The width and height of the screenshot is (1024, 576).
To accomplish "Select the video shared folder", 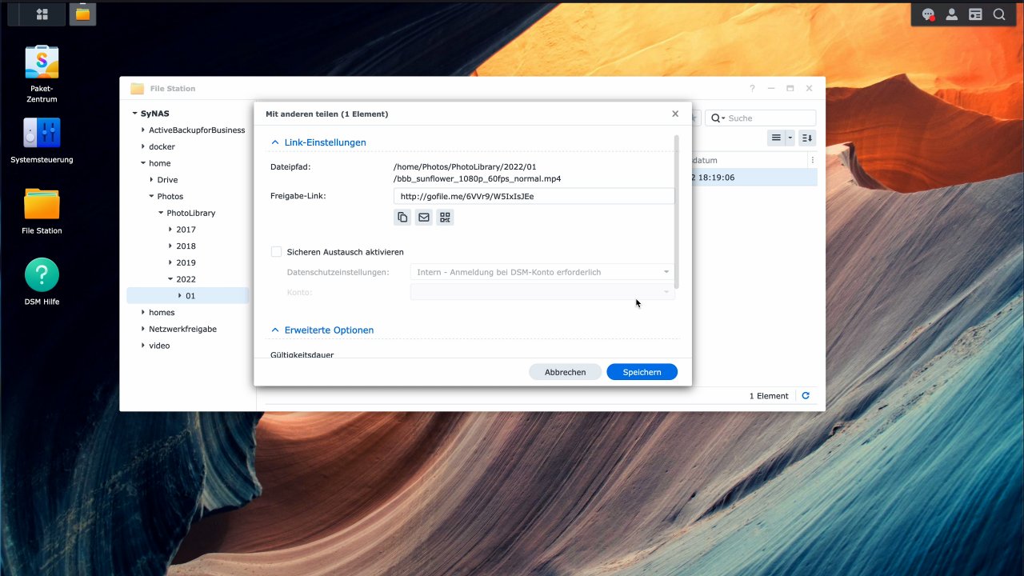I will click(x=159, y=346).
